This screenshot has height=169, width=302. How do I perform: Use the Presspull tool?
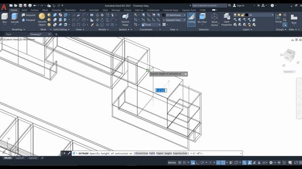(x=28, y=20)
